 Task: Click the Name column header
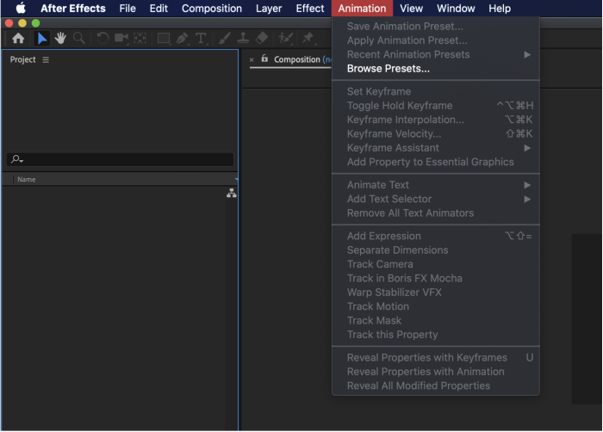click(26, 180)
